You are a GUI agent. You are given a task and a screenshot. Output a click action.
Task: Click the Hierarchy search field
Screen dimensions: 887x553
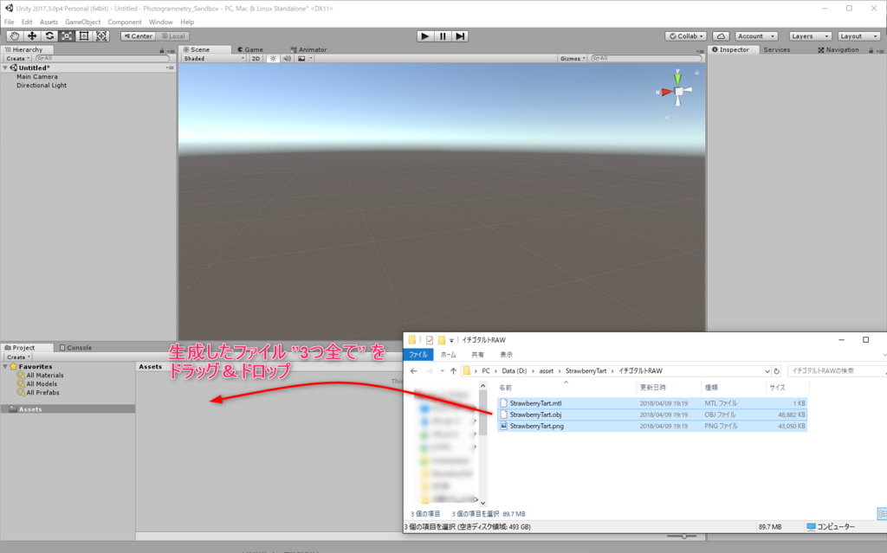pyautogui.click(x=102, y=58)
